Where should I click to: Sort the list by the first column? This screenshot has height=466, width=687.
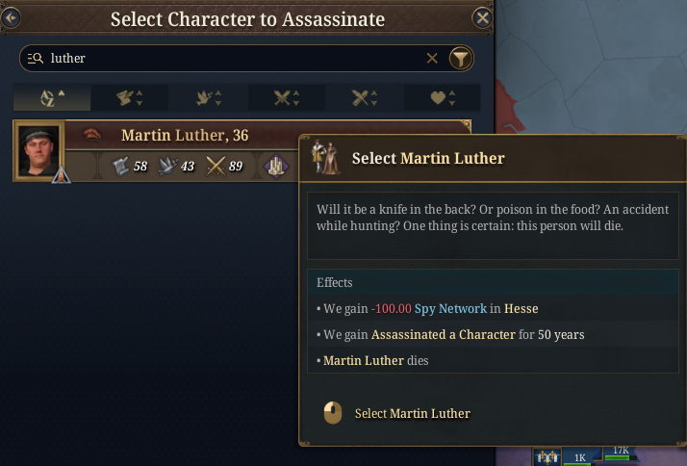tap(51, 97)
